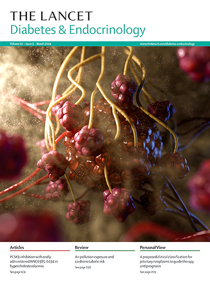Click the Diabetes & Endocrinology subtitle
This screenshot has width=210, height=283.
[78, 30]
